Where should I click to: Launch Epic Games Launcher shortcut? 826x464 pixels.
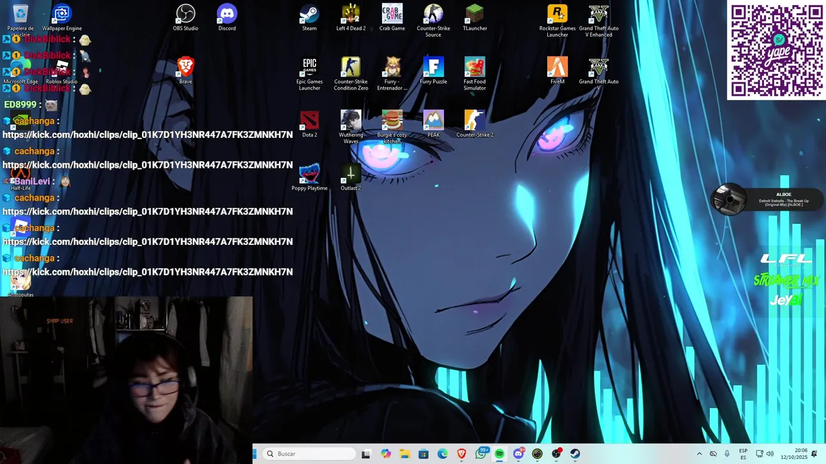click(310, 74)
